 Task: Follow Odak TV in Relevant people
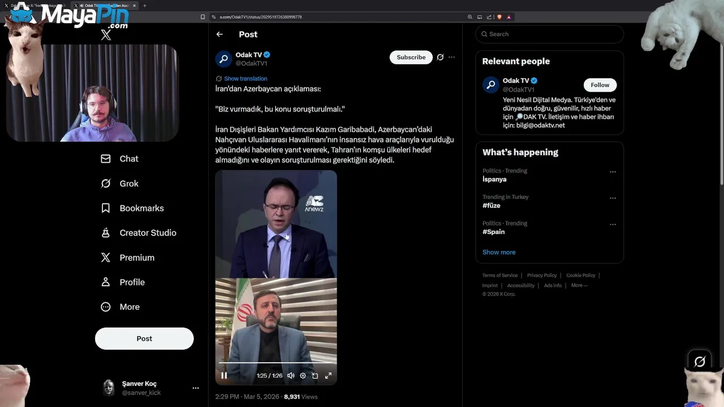click(x=600, y=85)
